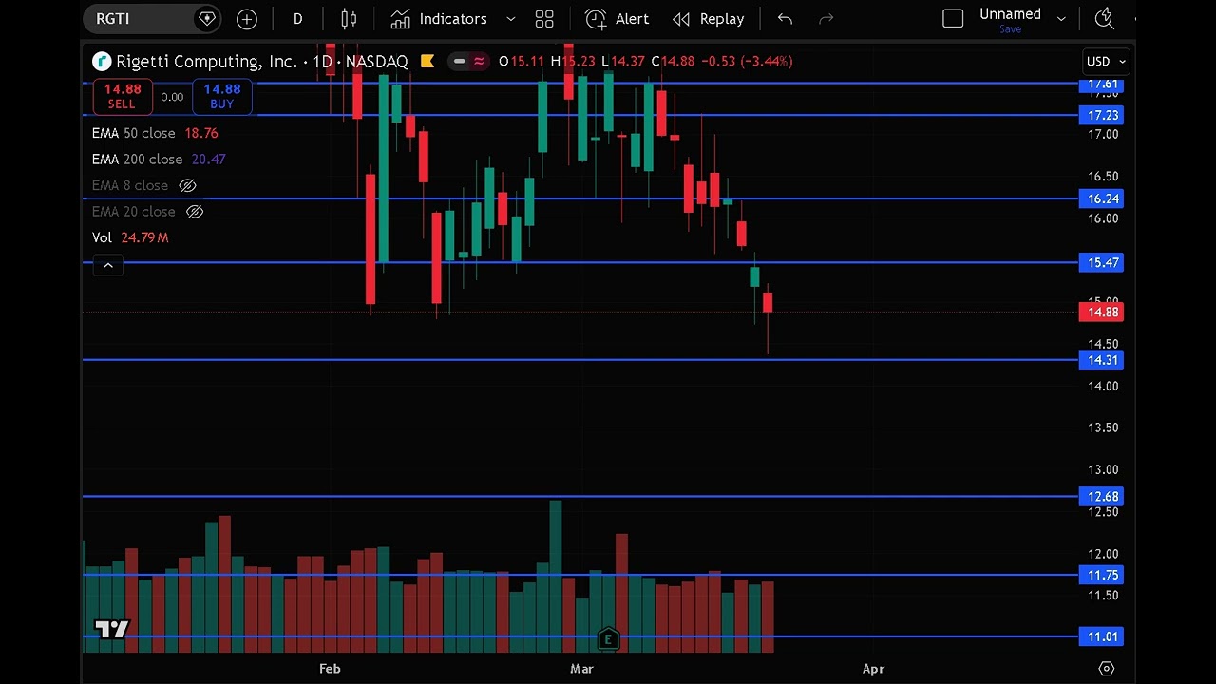Create an Alert

pos(617,19)
